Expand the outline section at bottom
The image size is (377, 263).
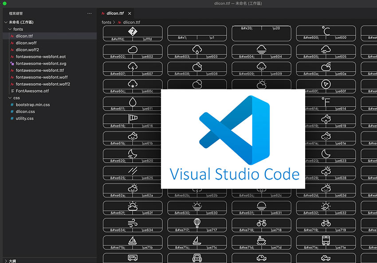point(6,261)
